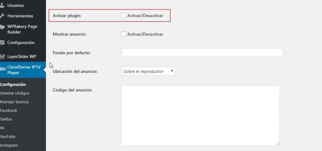Screen dimensions: 322x151
Task: Click the Configuración sliders icon in sidebar
Action: [x=2, y=43]
